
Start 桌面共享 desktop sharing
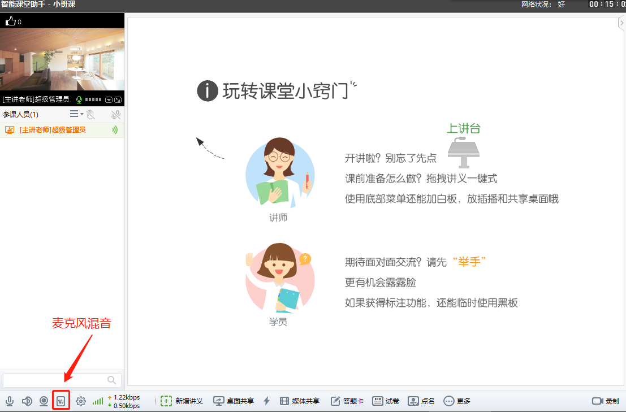point(234,401)
